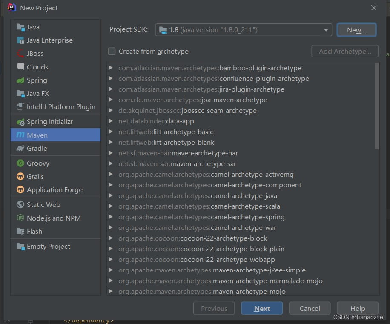
Task: Click the Clouds speech-bubble icon
Action: (x=20, y=67)
